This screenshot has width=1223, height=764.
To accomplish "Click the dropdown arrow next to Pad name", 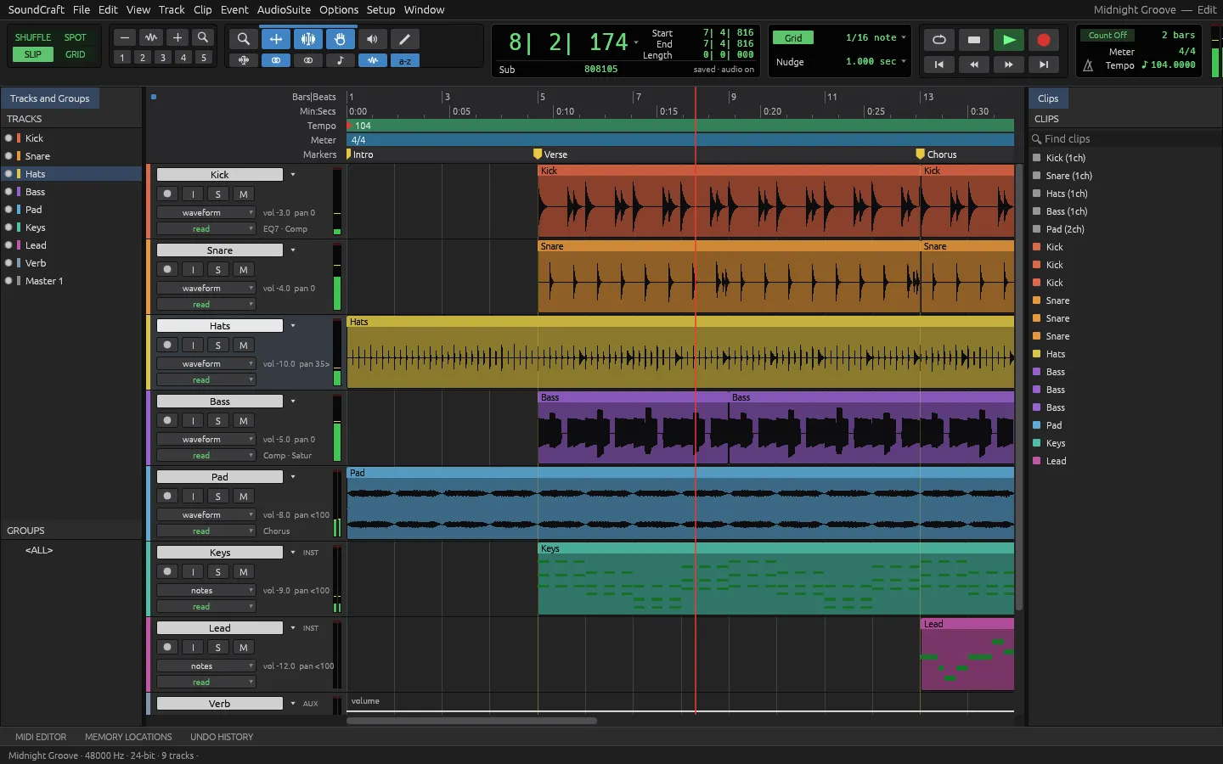I will pyautogui.click(x=293, y=477).
